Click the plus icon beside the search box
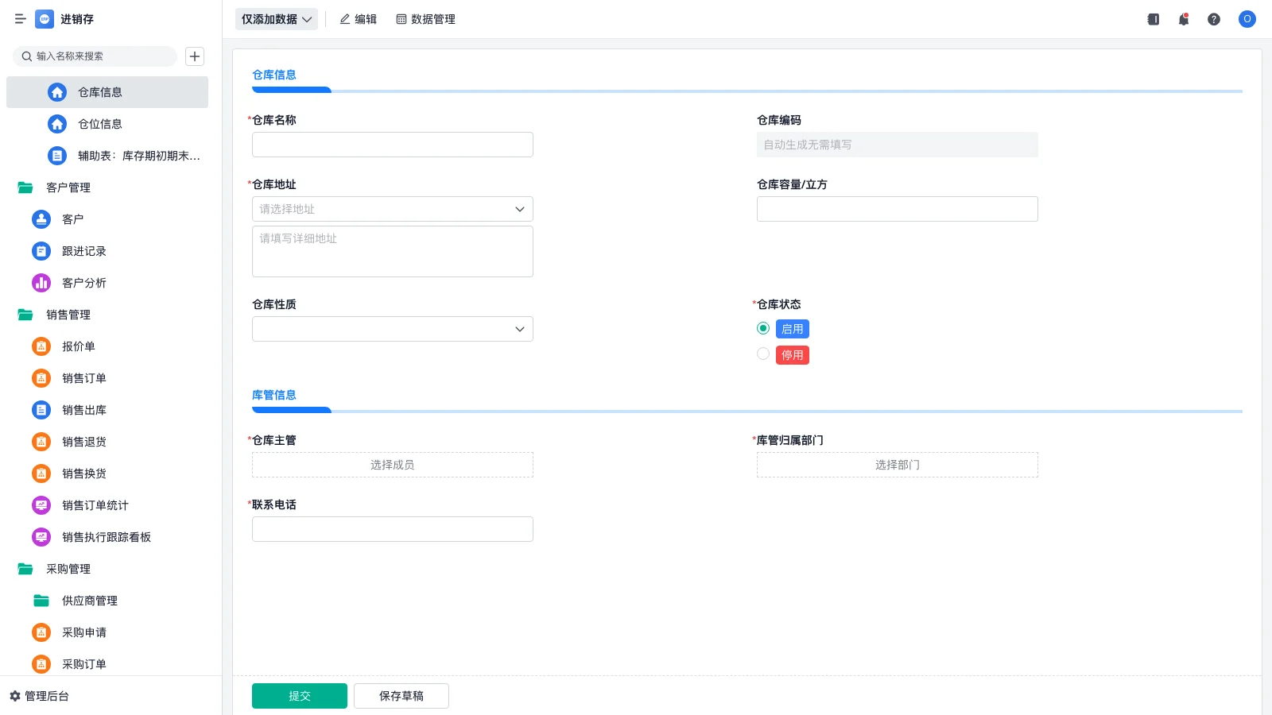1272x715 pixels. [195, 56]
